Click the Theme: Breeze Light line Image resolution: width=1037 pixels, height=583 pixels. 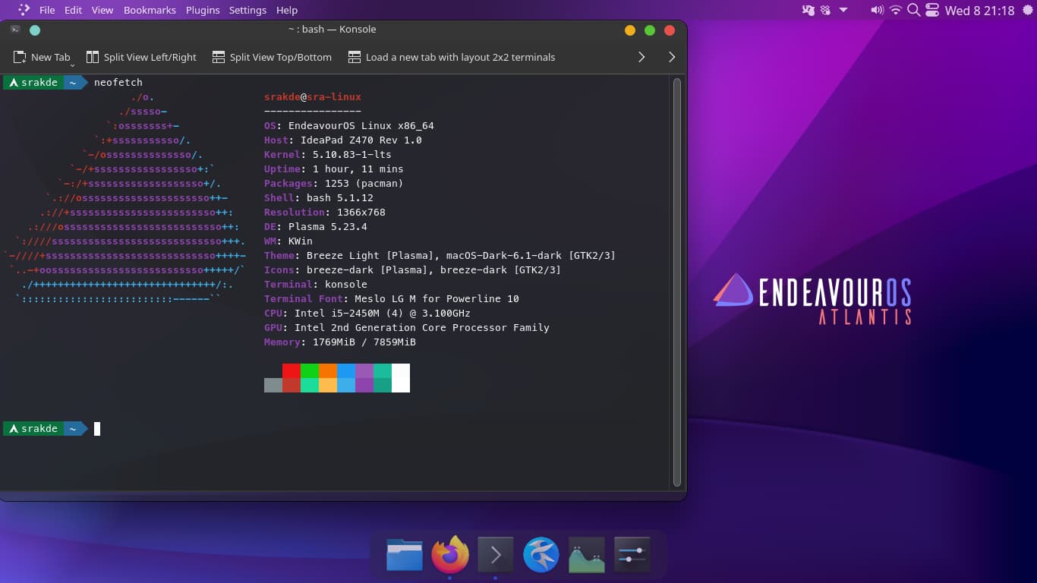click(440, 255)
